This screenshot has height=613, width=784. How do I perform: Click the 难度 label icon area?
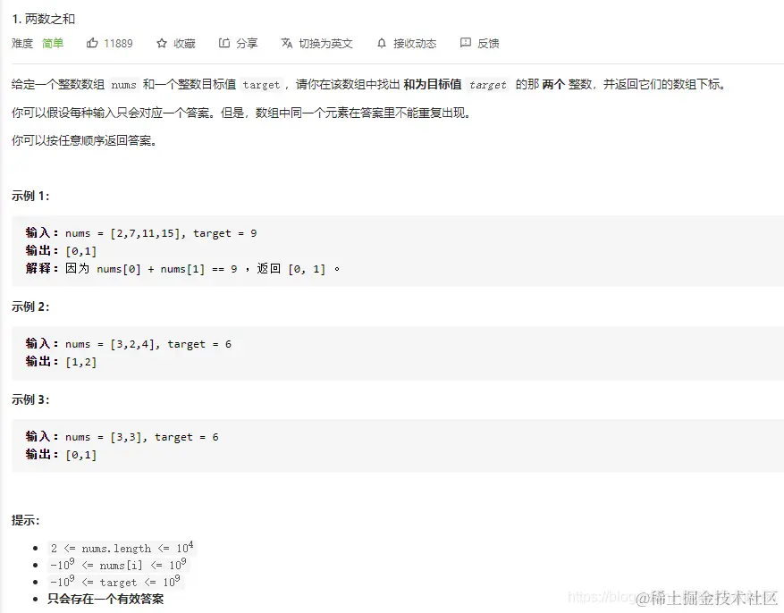[x=20, y=42]
